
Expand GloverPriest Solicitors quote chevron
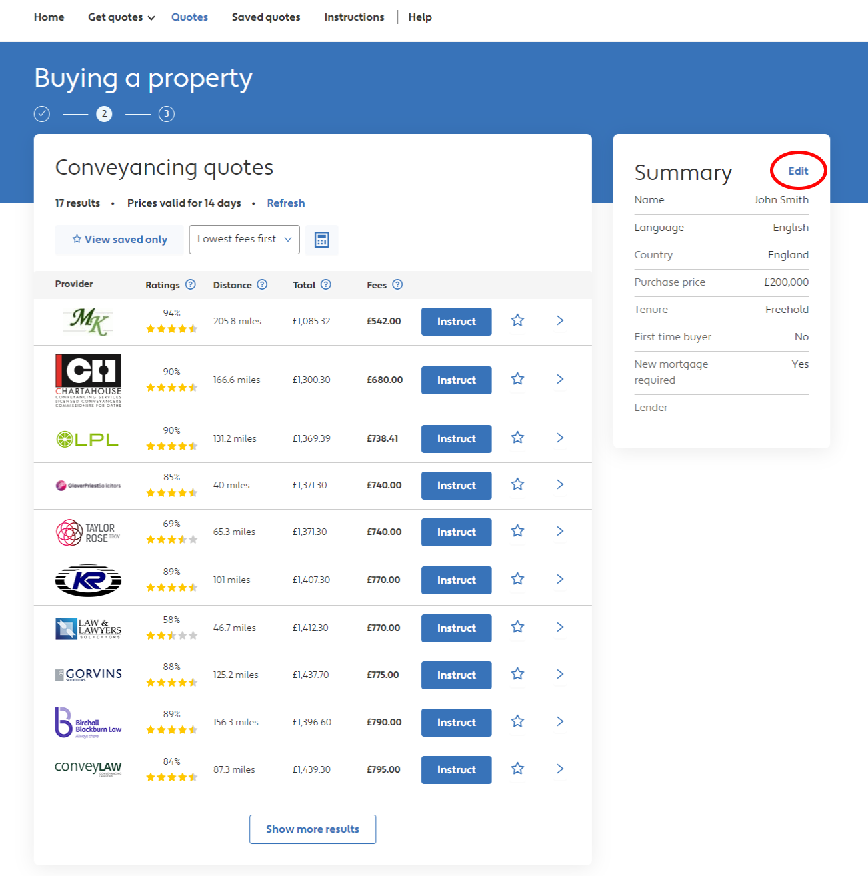(560, 484)
